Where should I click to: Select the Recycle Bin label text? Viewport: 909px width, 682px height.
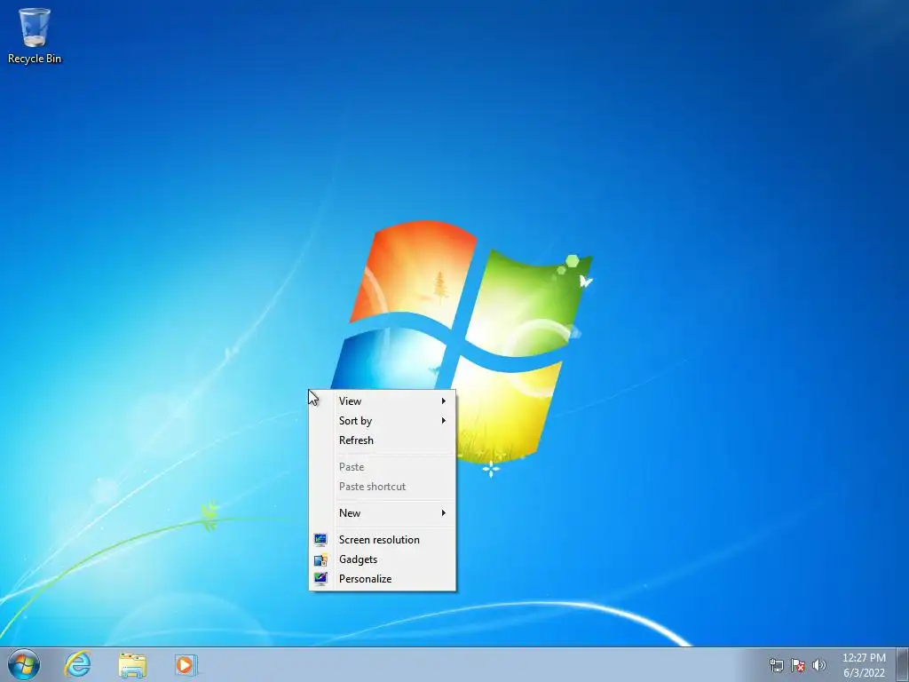pos(35,59)
